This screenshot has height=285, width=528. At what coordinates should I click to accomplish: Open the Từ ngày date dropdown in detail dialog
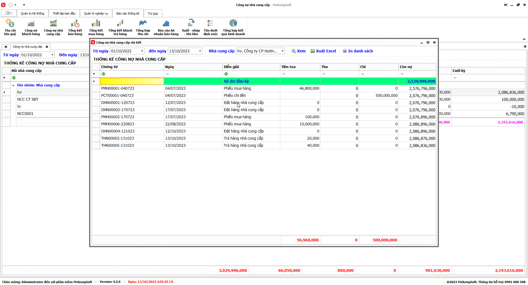(142, 51)
